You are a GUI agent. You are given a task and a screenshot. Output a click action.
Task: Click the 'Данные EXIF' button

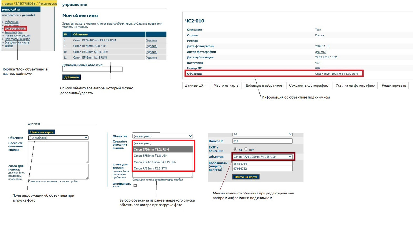point(196,85)
